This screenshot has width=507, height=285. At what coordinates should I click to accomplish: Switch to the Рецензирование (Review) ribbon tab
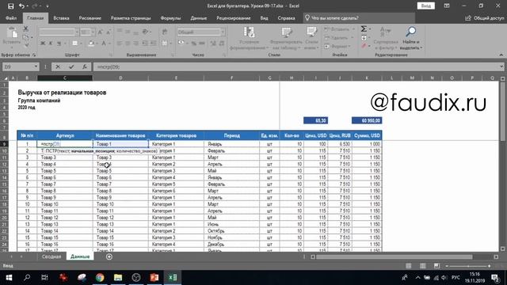(x=234, y=18)
